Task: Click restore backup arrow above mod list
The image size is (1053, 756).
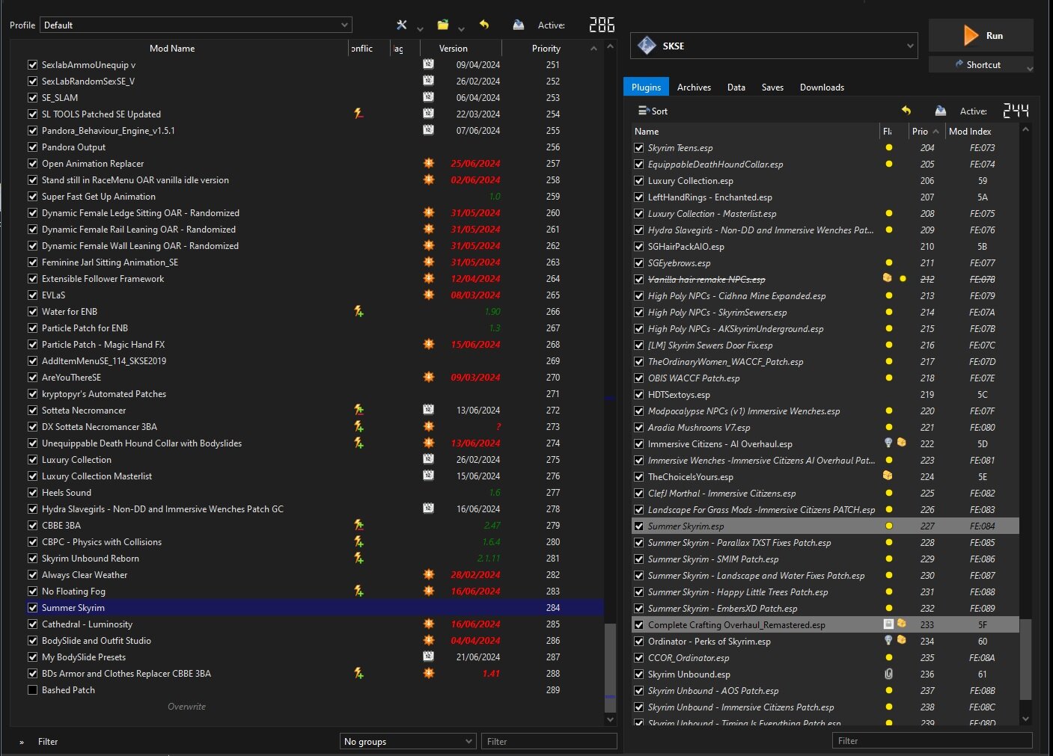Action: pyautogui.click(x=484, y=25)
